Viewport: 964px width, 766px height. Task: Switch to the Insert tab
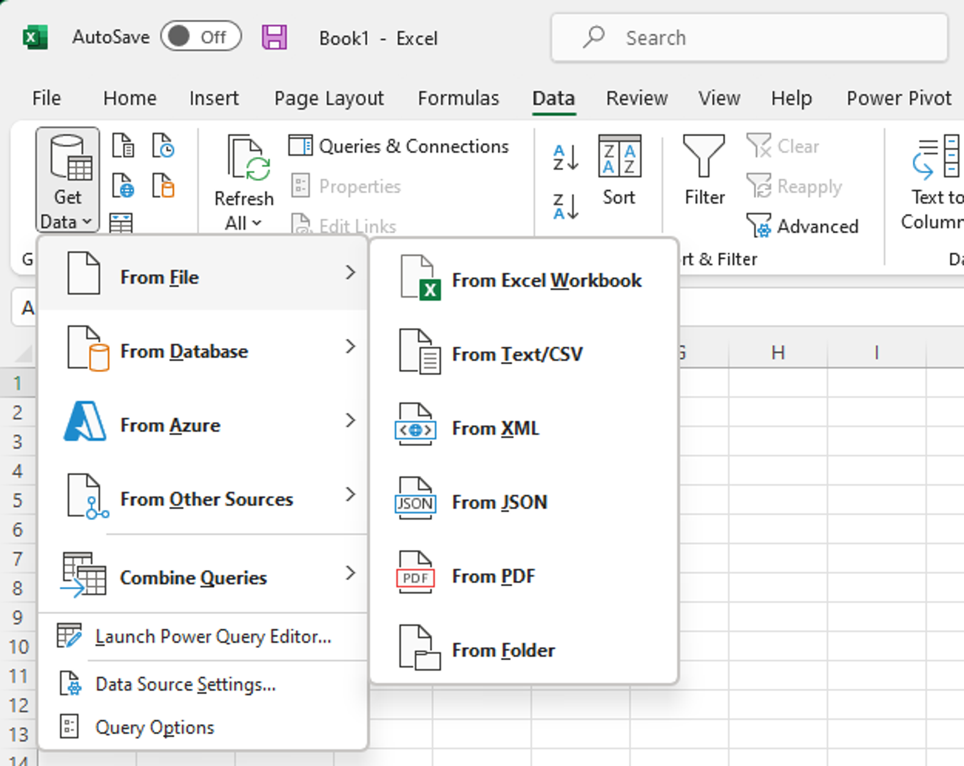(x=214, y=98)
